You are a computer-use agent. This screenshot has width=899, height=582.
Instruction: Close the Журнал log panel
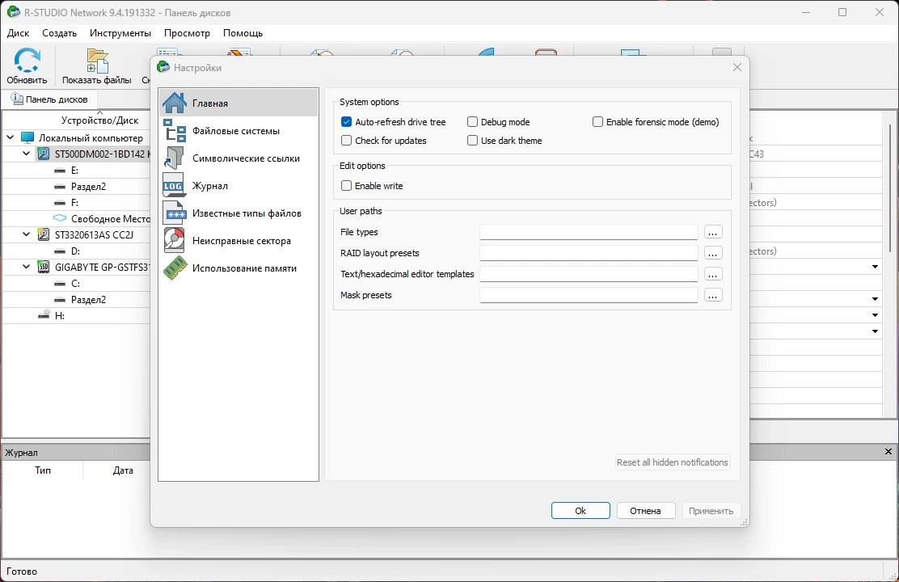888,452
